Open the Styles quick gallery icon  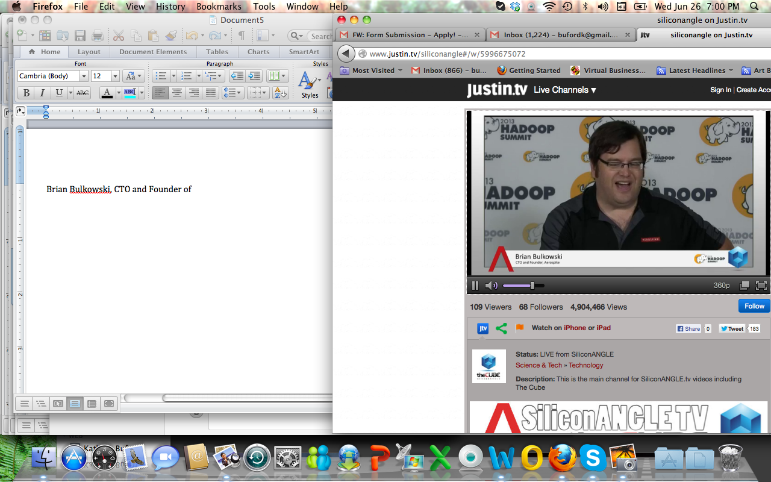[309, 84]
